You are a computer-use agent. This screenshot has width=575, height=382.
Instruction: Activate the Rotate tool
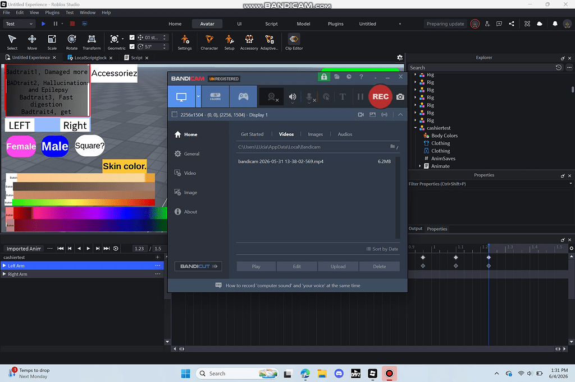72,42
